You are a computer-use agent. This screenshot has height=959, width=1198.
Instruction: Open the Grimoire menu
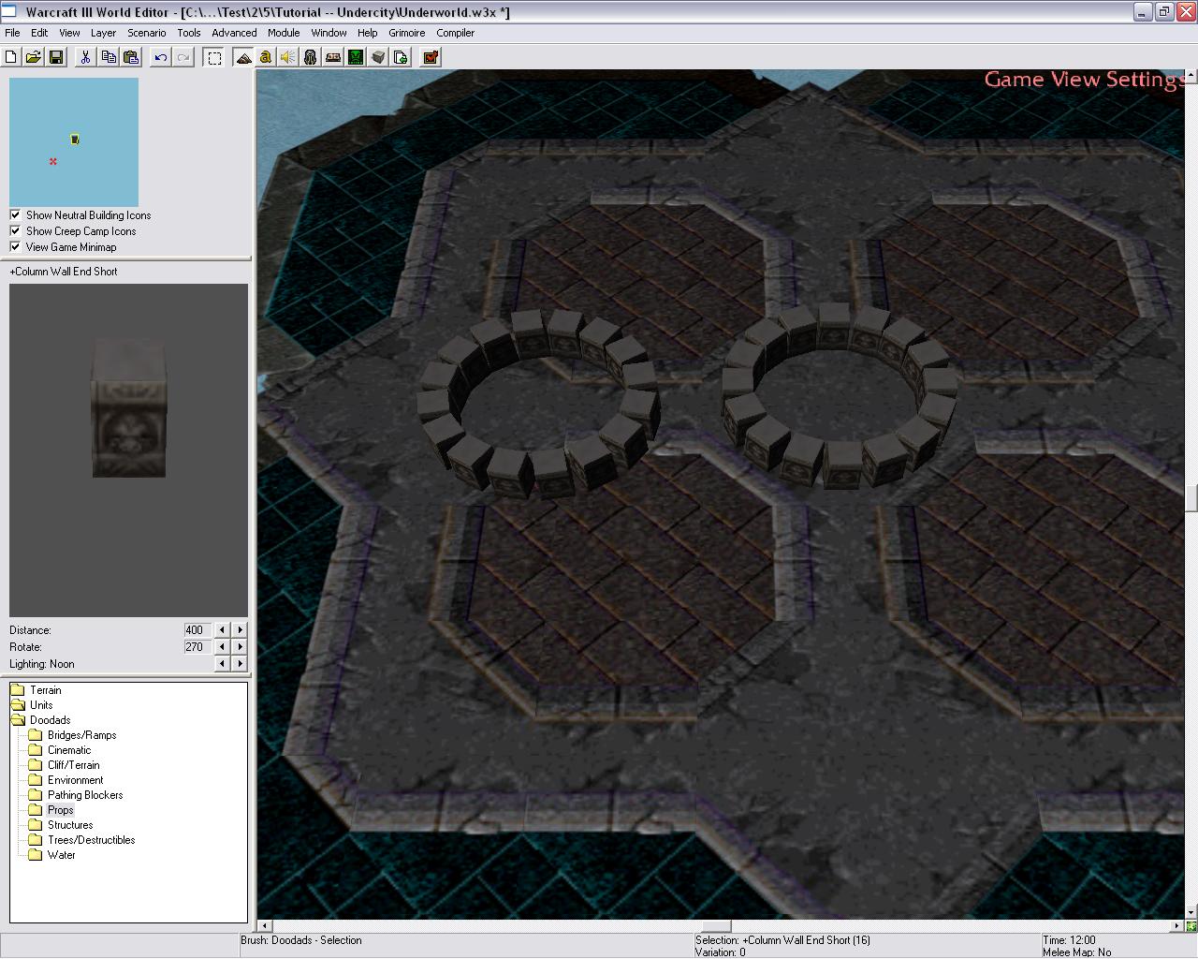pos(407,33)
